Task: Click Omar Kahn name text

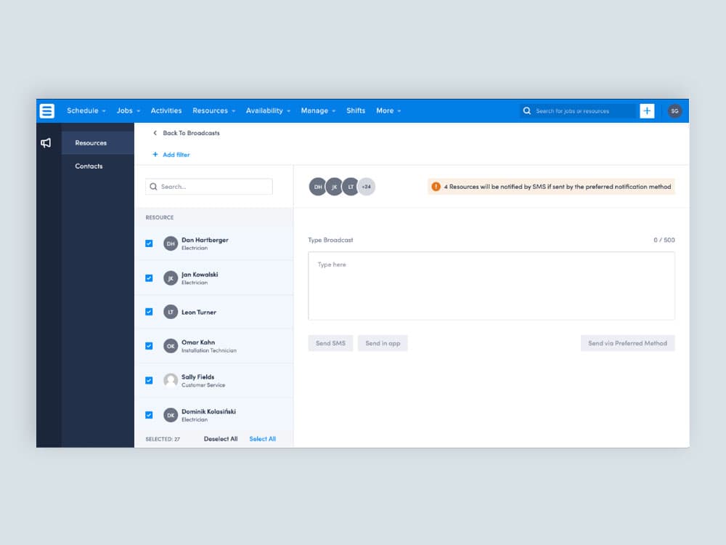Action: (x=198, y=342)
